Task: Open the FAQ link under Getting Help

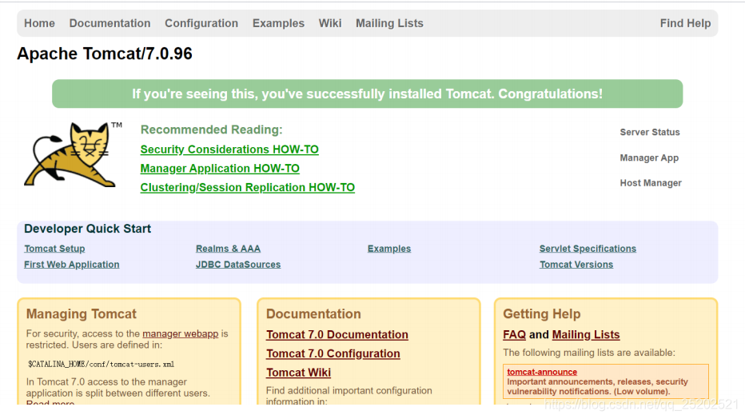Action: point(515,335)
